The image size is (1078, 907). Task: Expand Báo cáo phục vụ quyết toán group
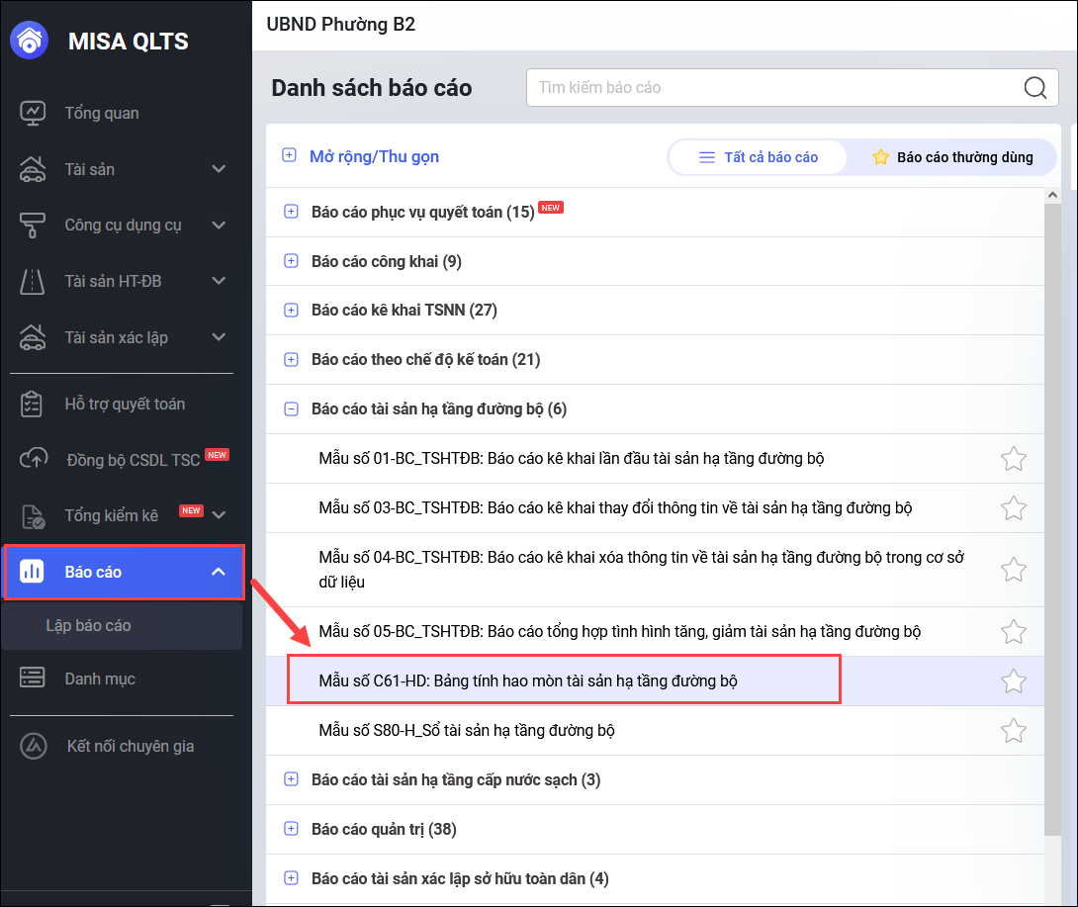coord(292,211)
